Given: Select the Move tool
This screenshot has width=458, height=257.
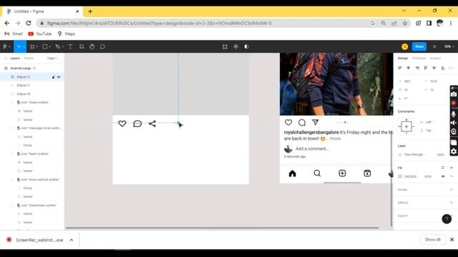Looking at the screenshot, I should coord(19,46).
